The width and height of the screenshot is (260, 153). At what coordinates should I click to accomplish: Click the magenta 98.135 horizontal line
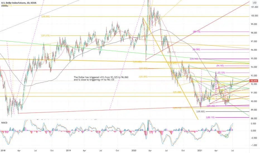tap(225, 31)
